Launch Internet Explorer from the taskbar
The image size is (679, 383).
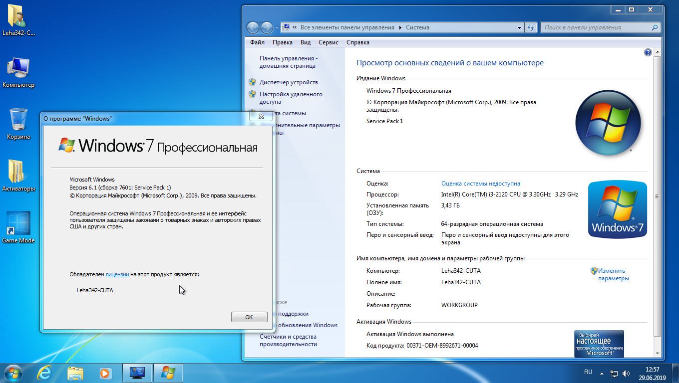(44, 373)
